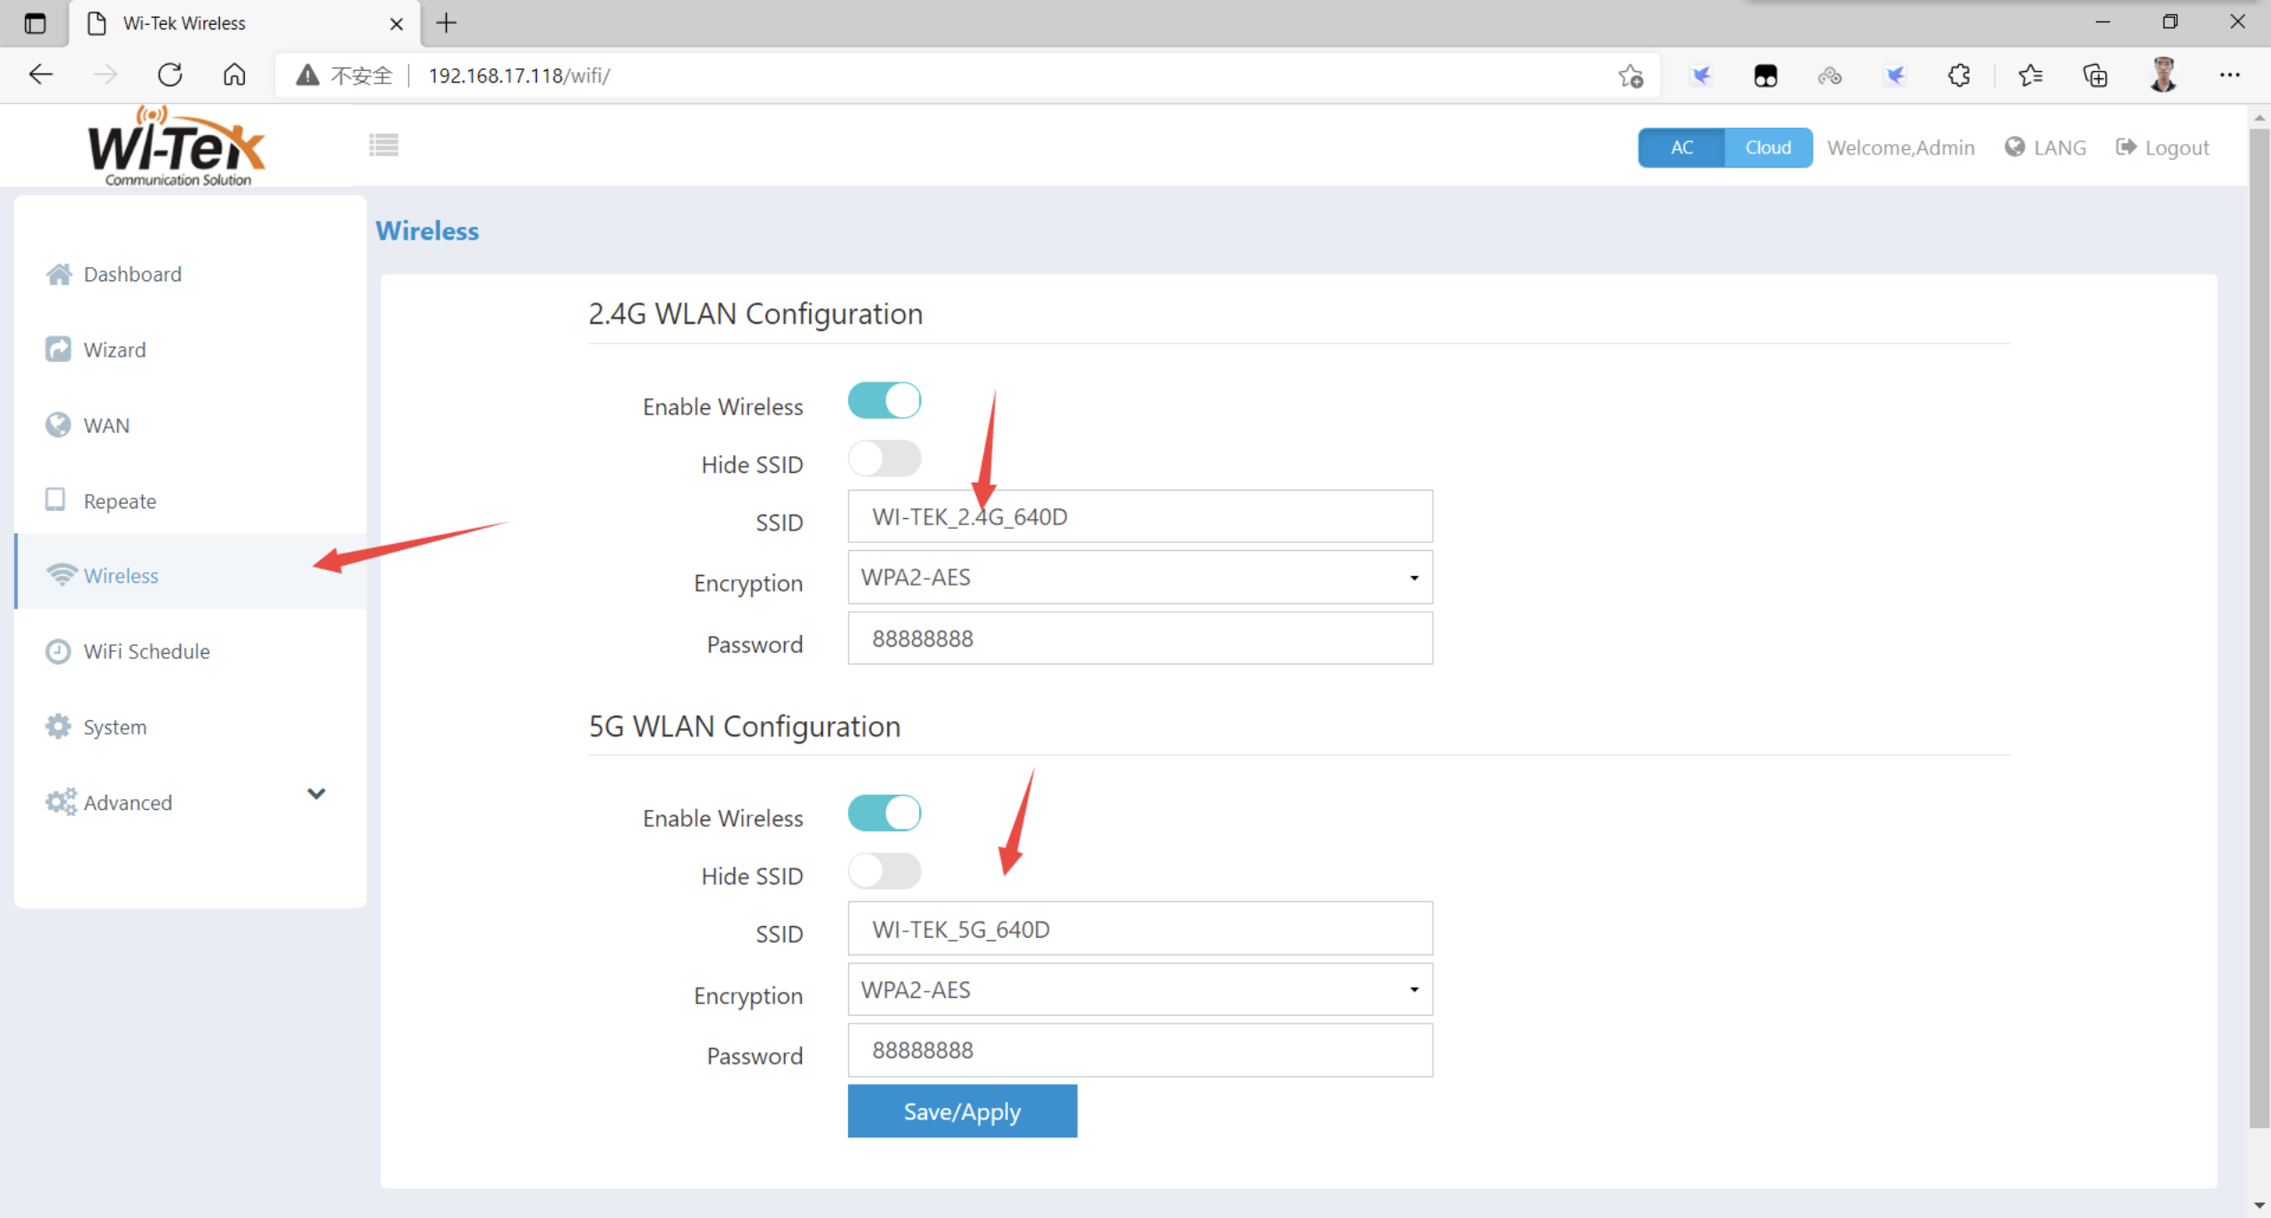Click the browser home icon
The width and height of the screenshot is (2271, 1218).
[234, 75]
